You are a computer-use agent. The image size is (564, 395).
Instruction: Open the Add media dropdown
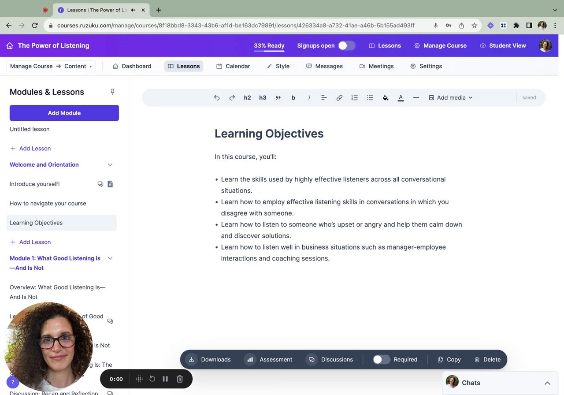451,98
